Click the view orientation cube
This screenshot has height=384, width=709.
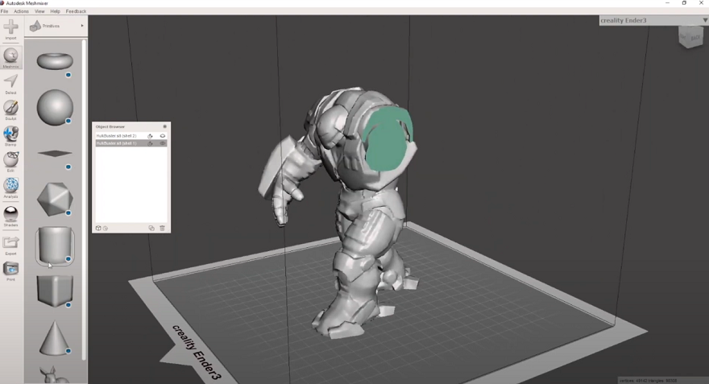tap(691, 36)
